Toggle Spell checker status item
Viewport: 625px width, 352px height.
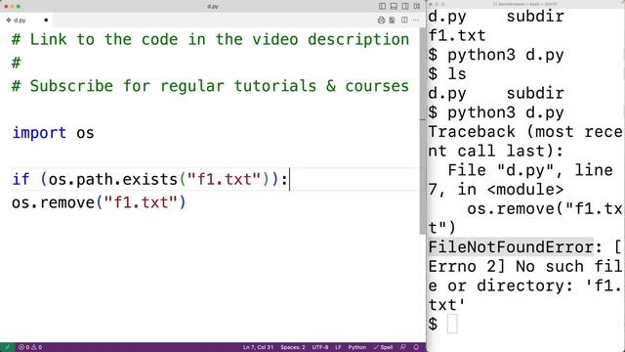[383, 347]
